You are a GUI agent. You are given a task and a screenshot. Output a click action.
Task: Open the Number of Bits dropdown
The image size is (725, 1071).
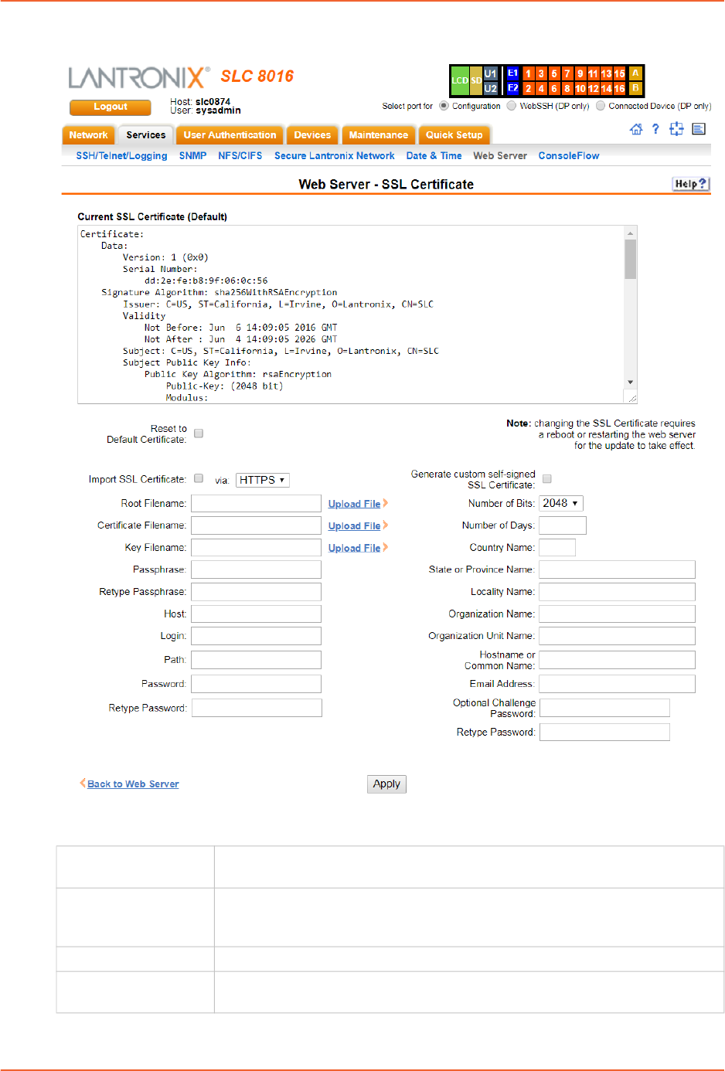point(560,503)
